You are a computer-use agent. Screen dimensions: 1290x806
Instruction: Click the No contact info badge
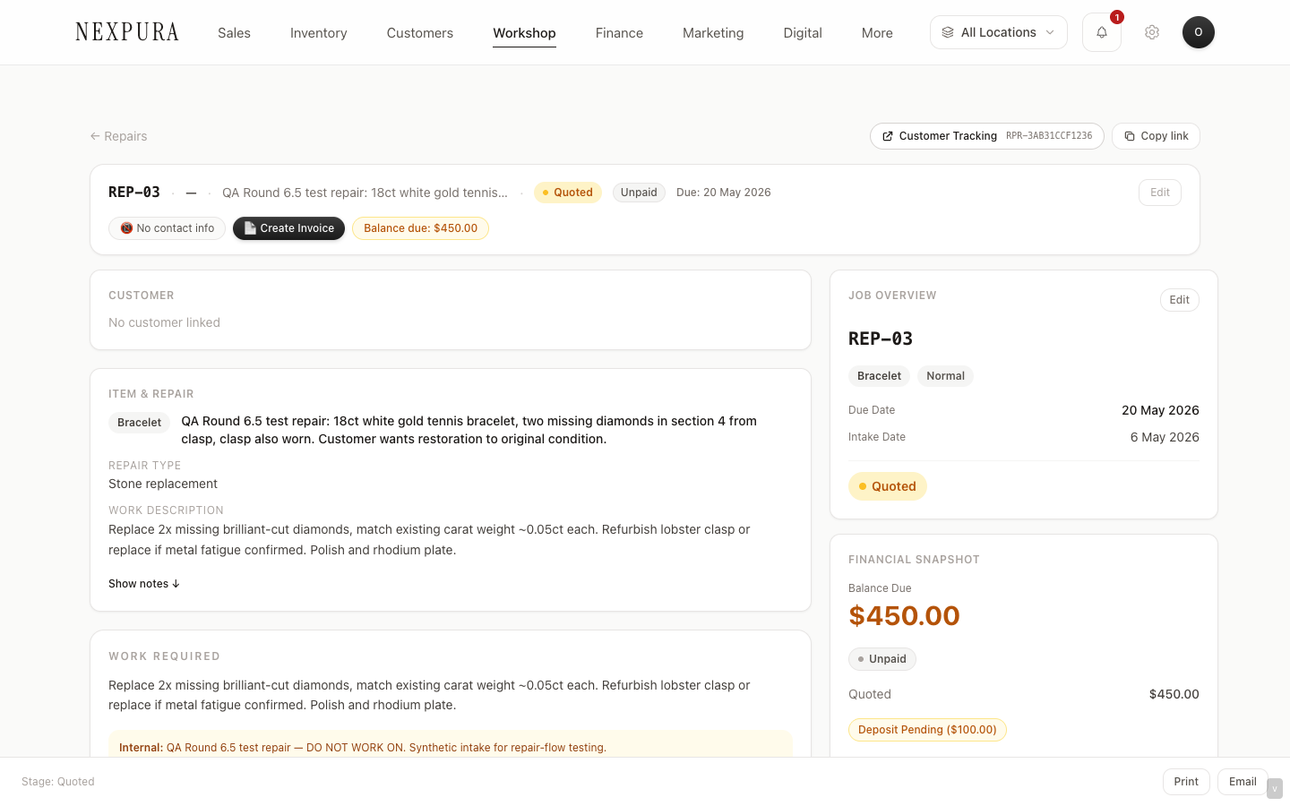point(167,228)
